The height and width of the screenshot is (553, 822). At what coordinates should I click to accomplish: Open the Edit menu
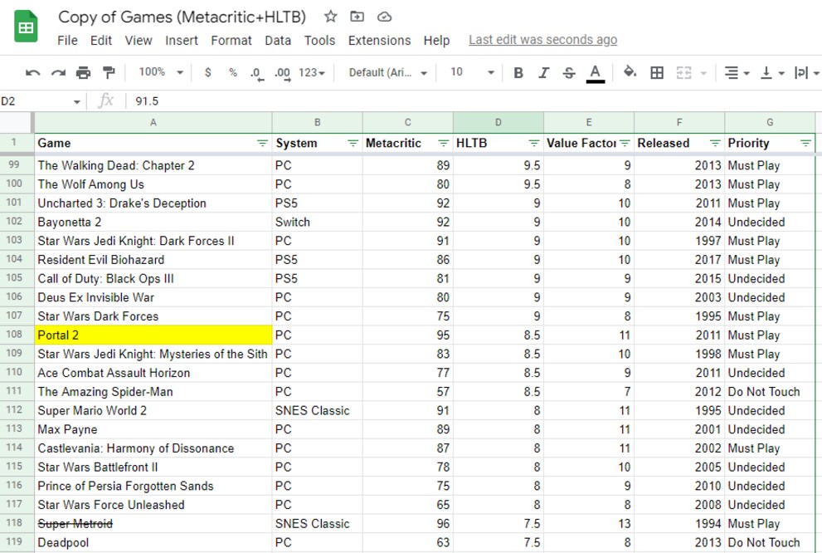point(100,41)
